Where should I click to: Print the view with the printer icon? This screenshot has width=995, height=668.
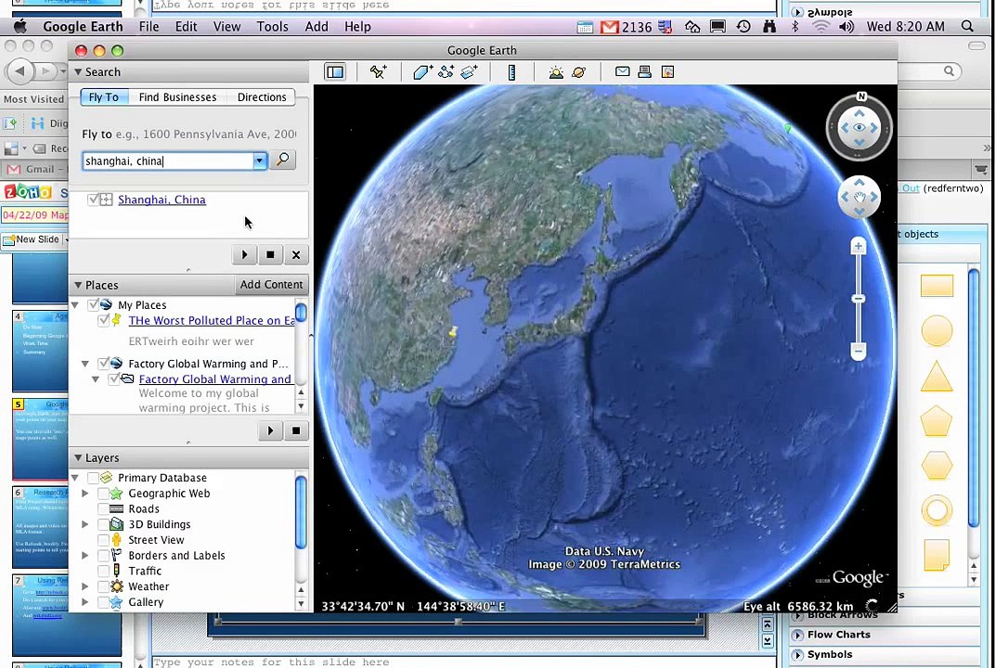click(645, 71)
